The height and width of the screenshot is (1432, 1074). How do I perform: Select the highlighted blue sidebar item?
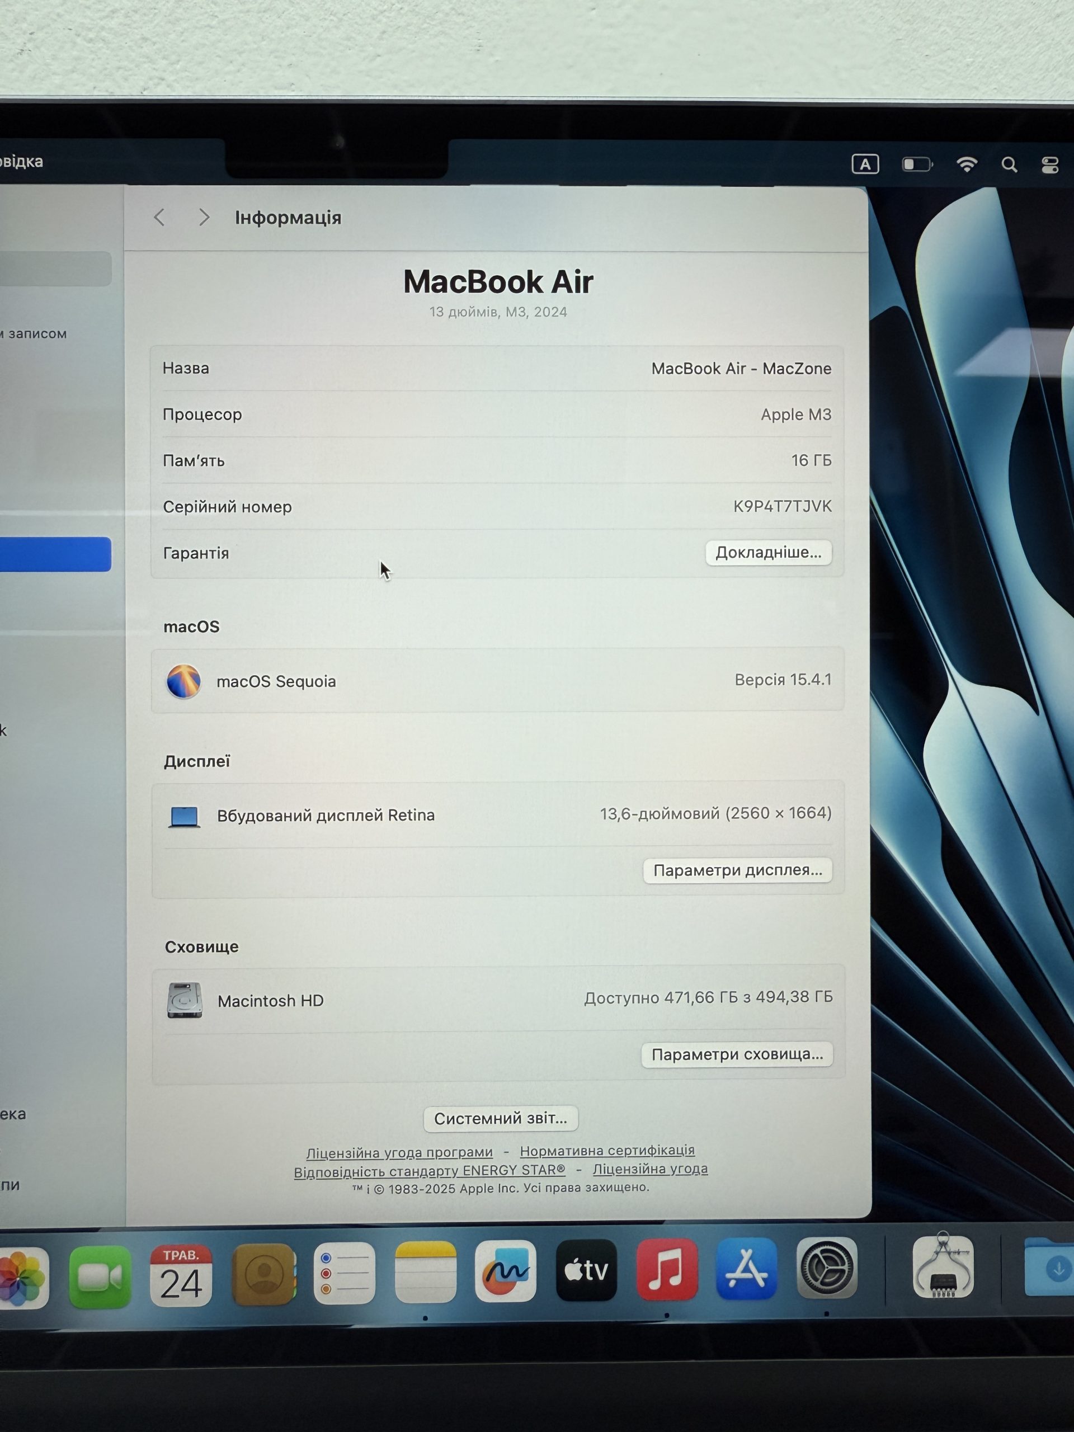(x=55, y=554)
